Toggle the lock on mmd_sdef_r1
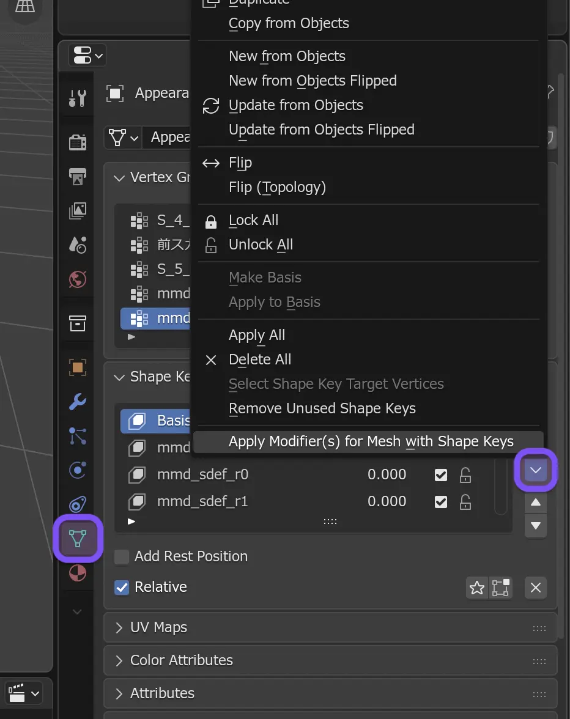This screenshot has height=719, width=570. [x=465, y=502]
